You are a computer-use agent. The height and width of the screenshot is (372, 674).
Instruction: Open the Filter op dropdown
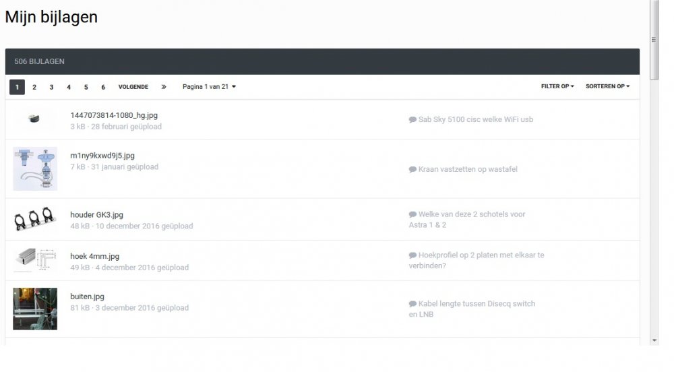pos(557,87)
